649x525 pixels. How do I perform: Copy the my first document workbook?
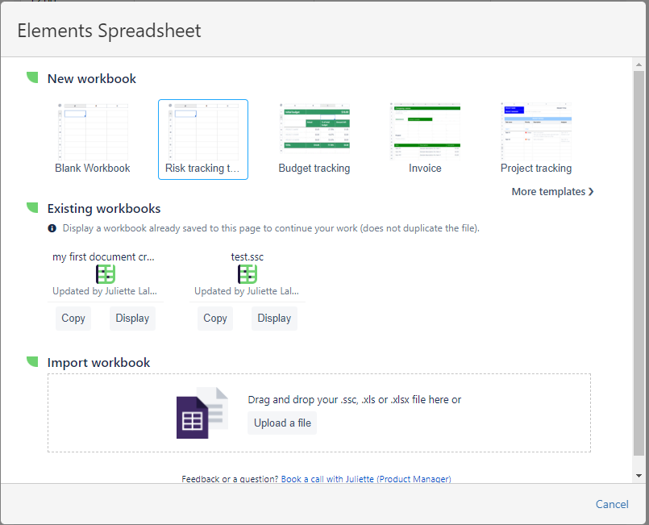pyautogui.click(x=73, y=319)
